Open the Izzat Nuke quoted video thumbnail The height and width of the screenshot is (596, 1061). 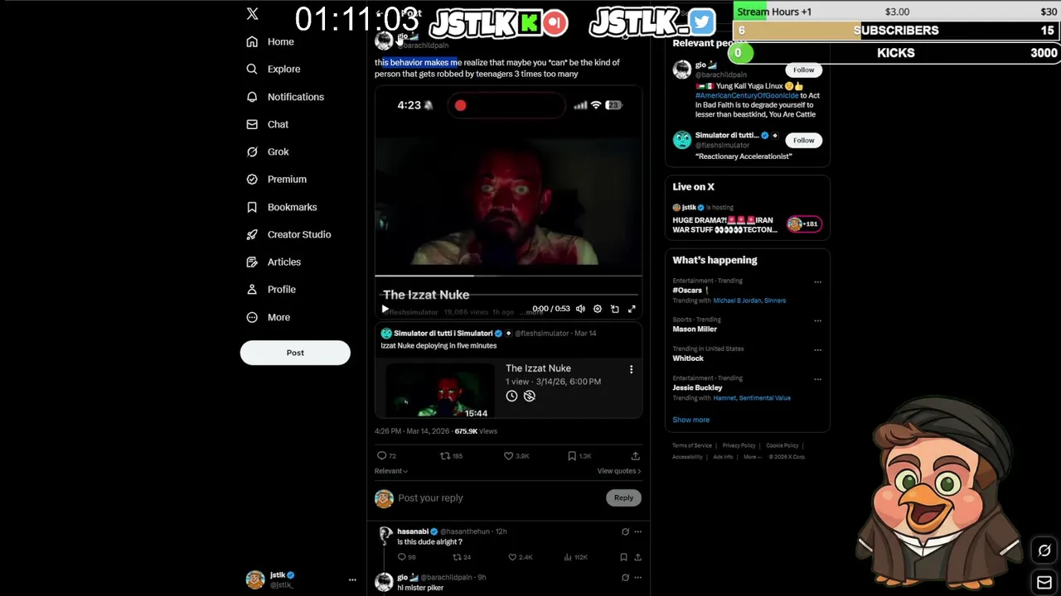(438, 389)
